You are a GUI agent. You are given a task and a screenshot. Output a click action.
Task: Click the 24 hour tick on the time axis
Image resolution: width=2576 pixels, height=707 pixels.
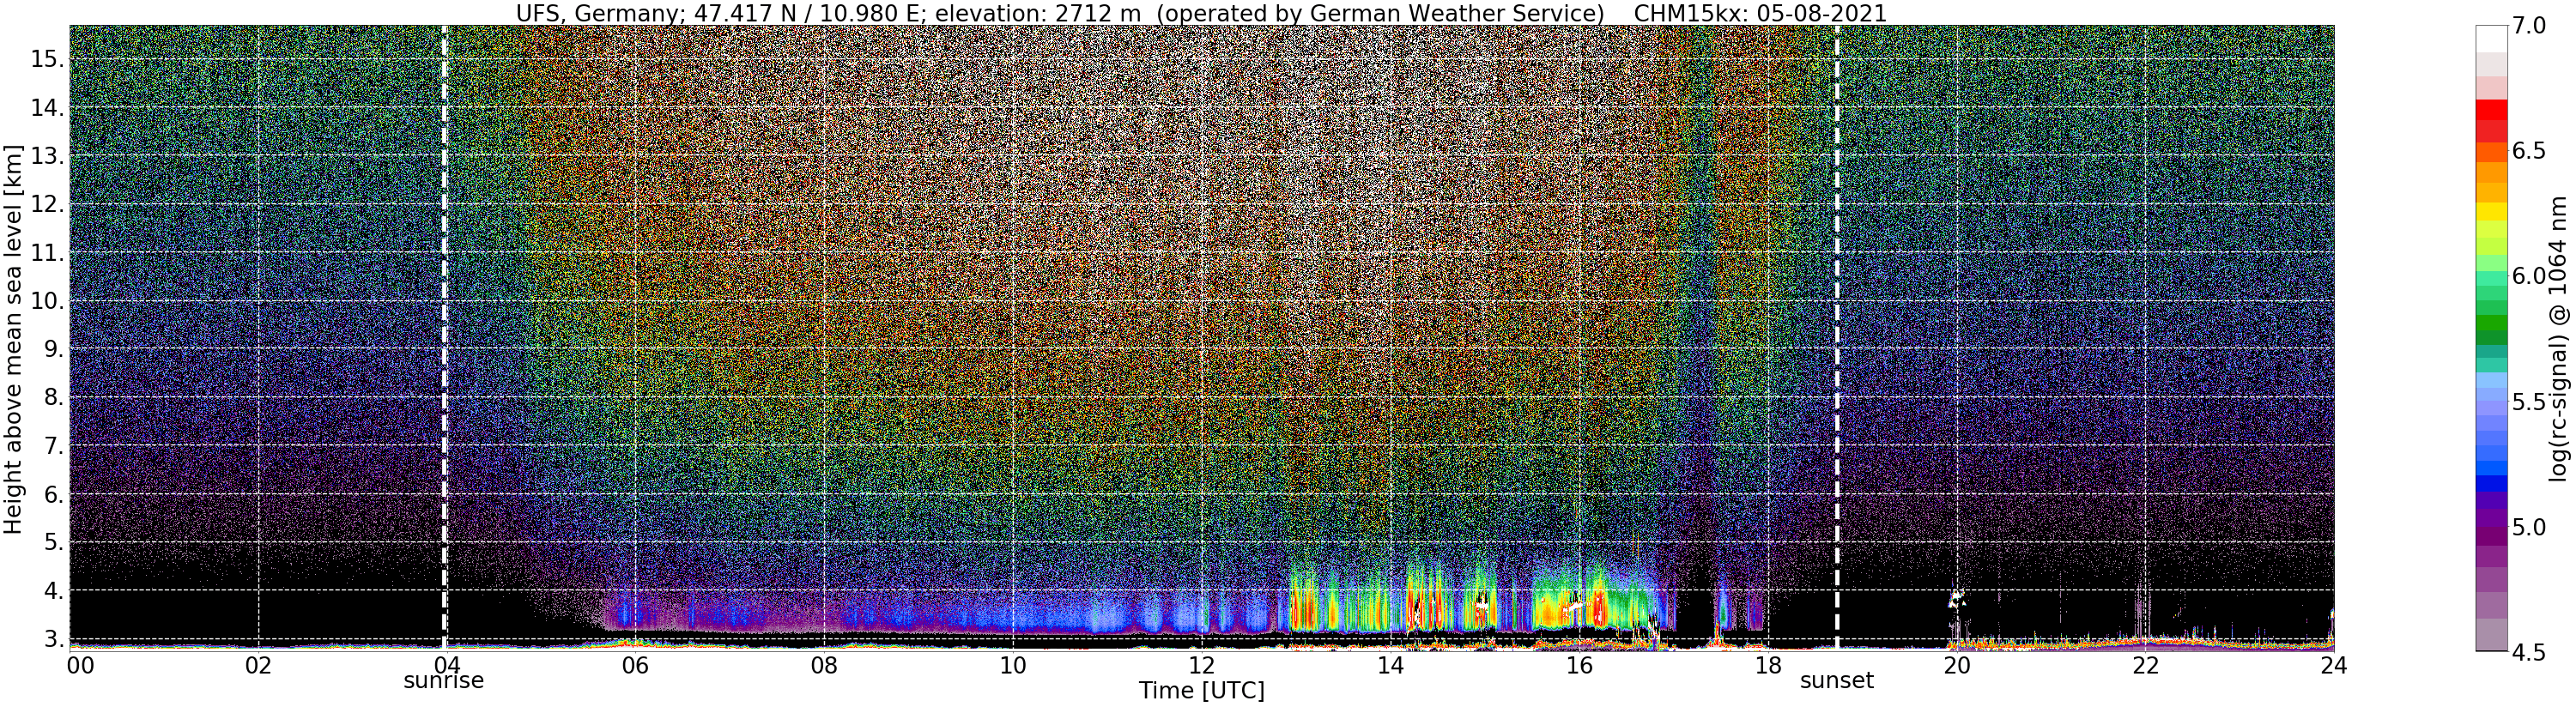(2333, 665)
